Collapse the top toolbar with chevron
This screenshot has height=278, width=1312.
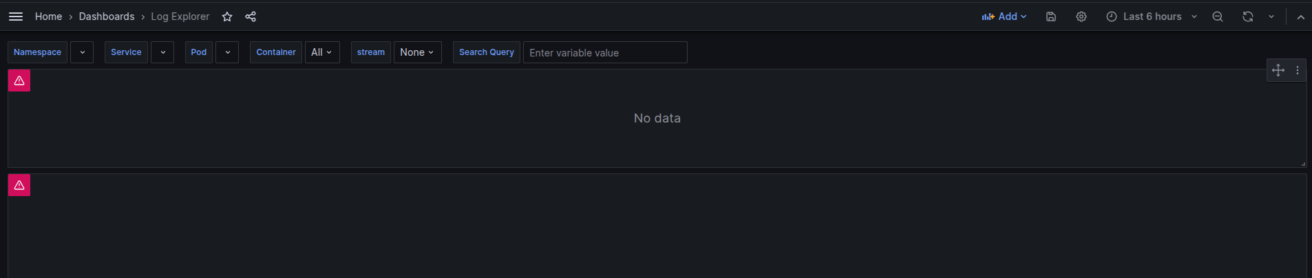point(1301,17)
